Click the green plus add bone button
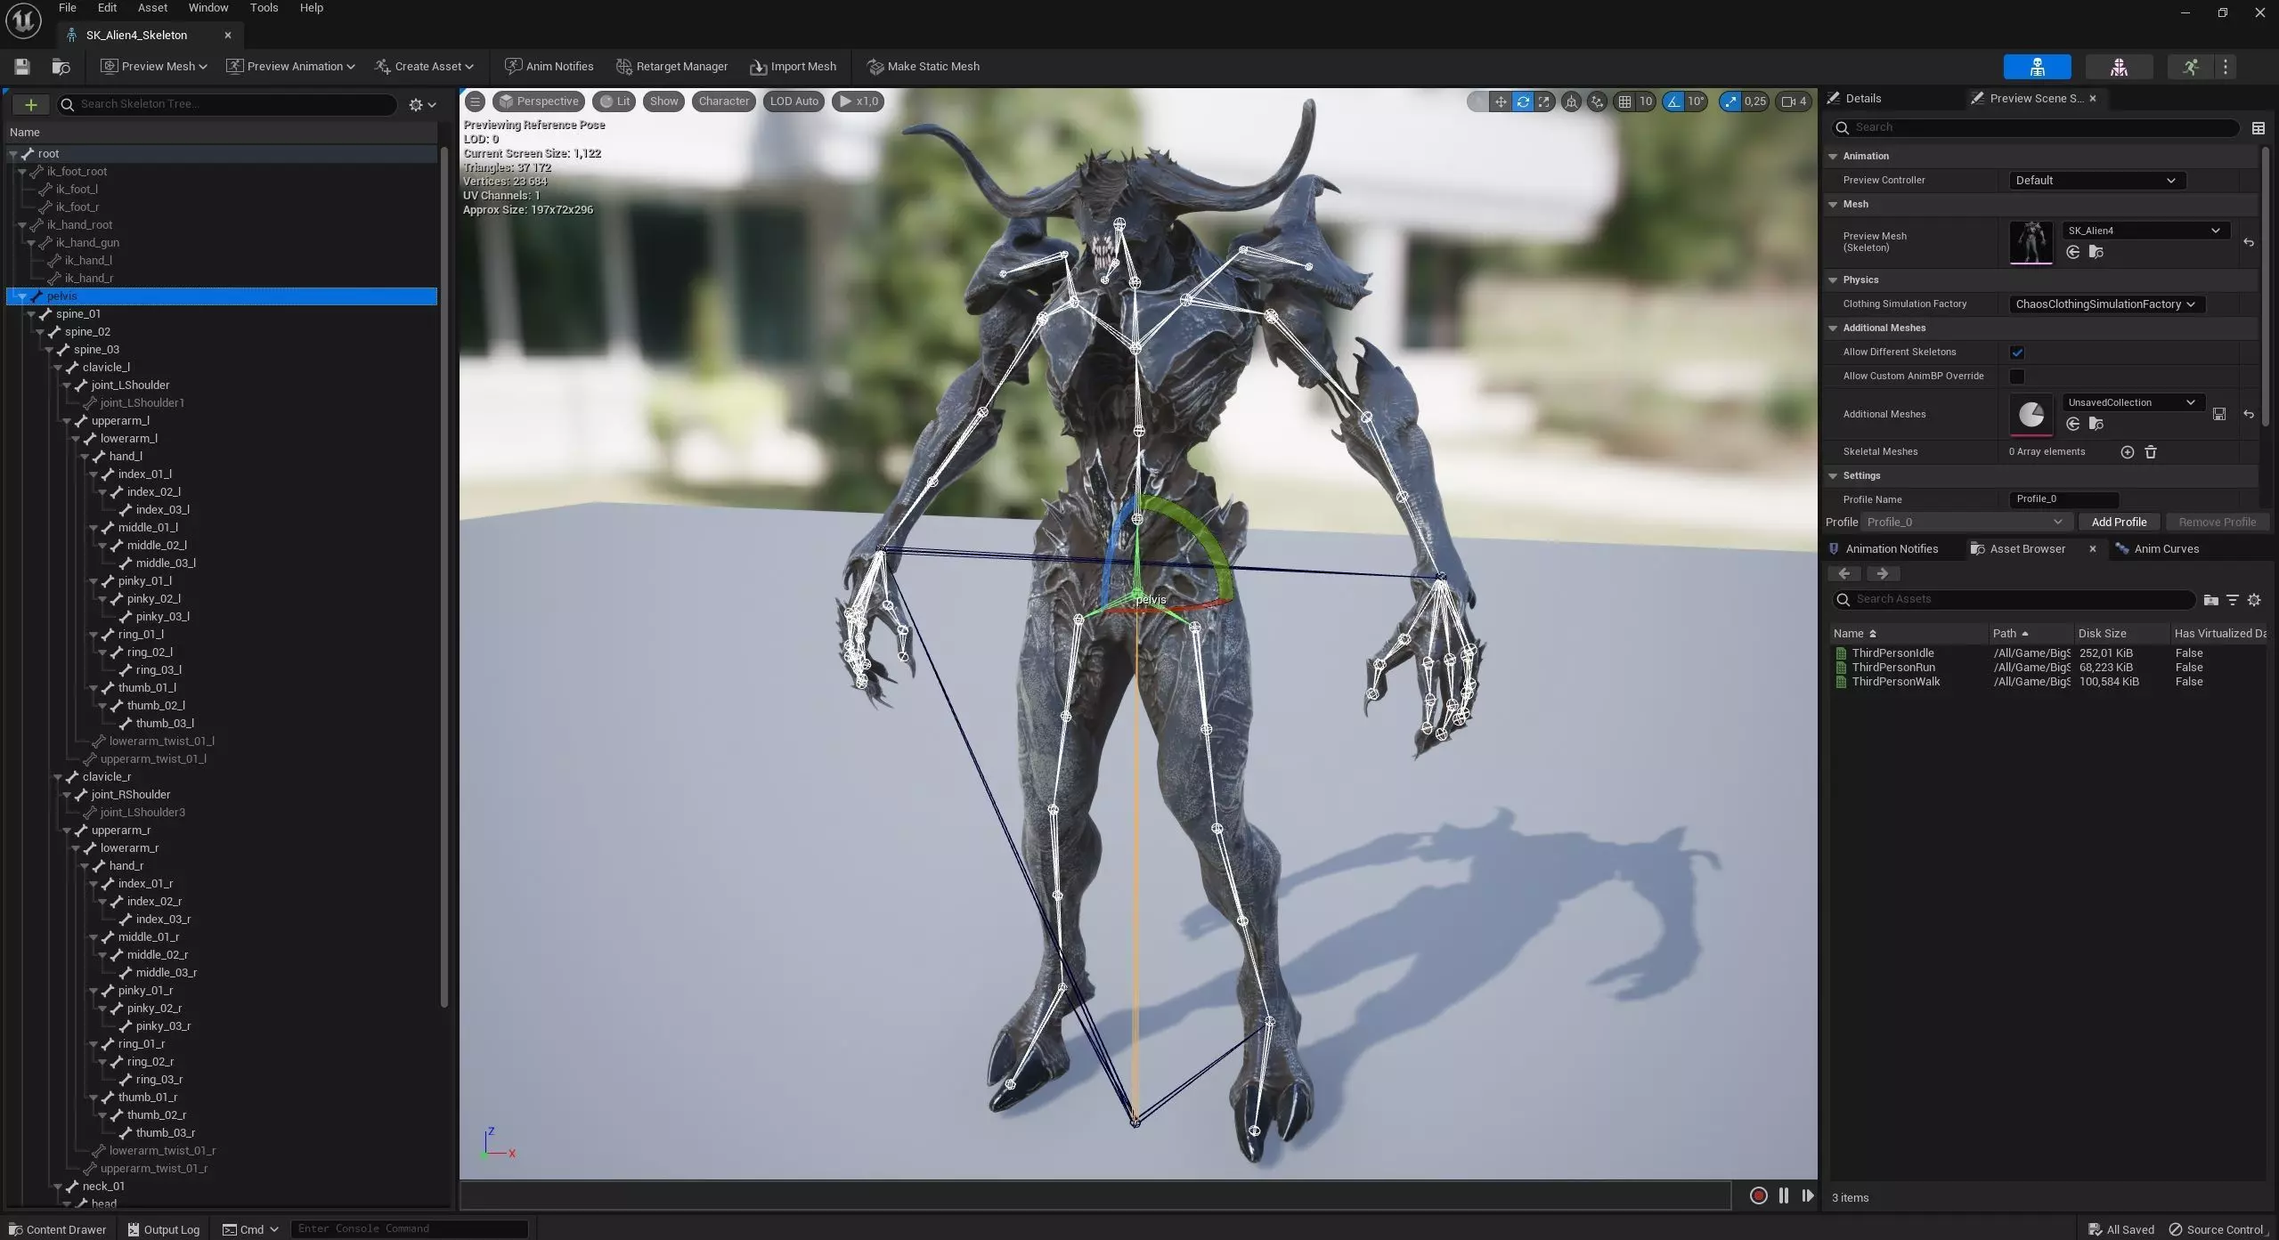Screen dimensions: 2279x1240 coord(30,105)
